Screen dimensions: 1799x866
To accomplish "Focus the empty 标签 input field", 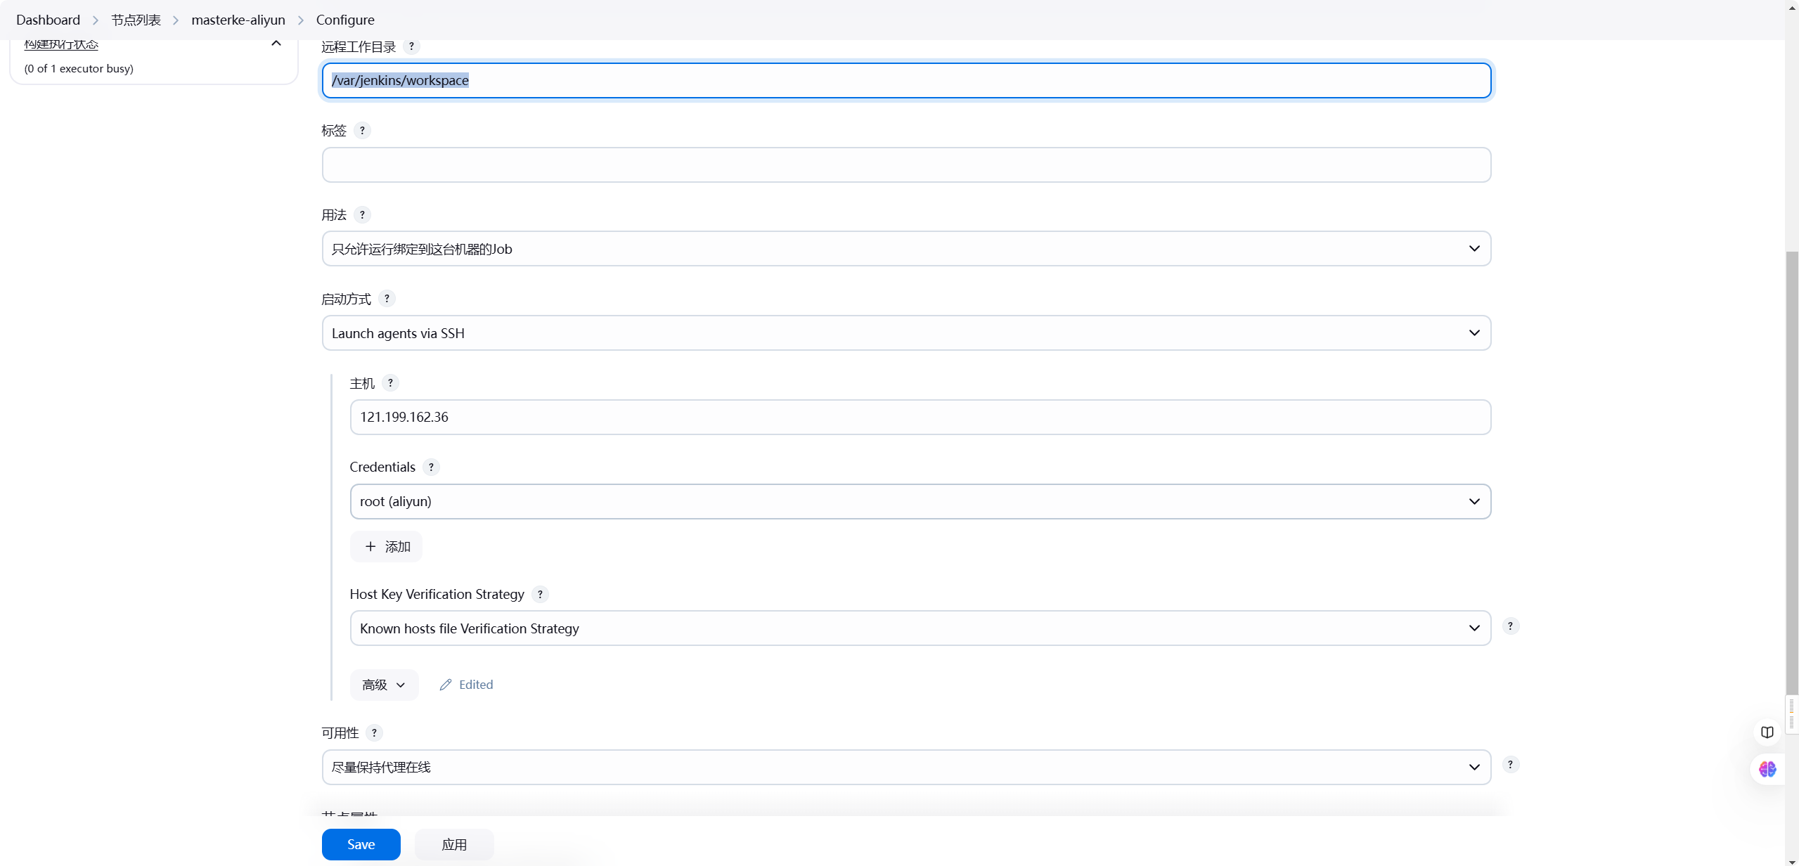I will coord(906,165).
